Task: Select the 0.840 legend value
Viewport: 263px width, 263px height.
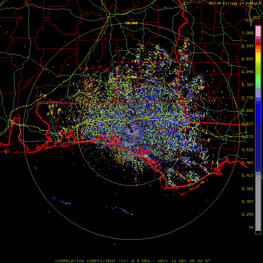Action: click(x=248, y=72)
